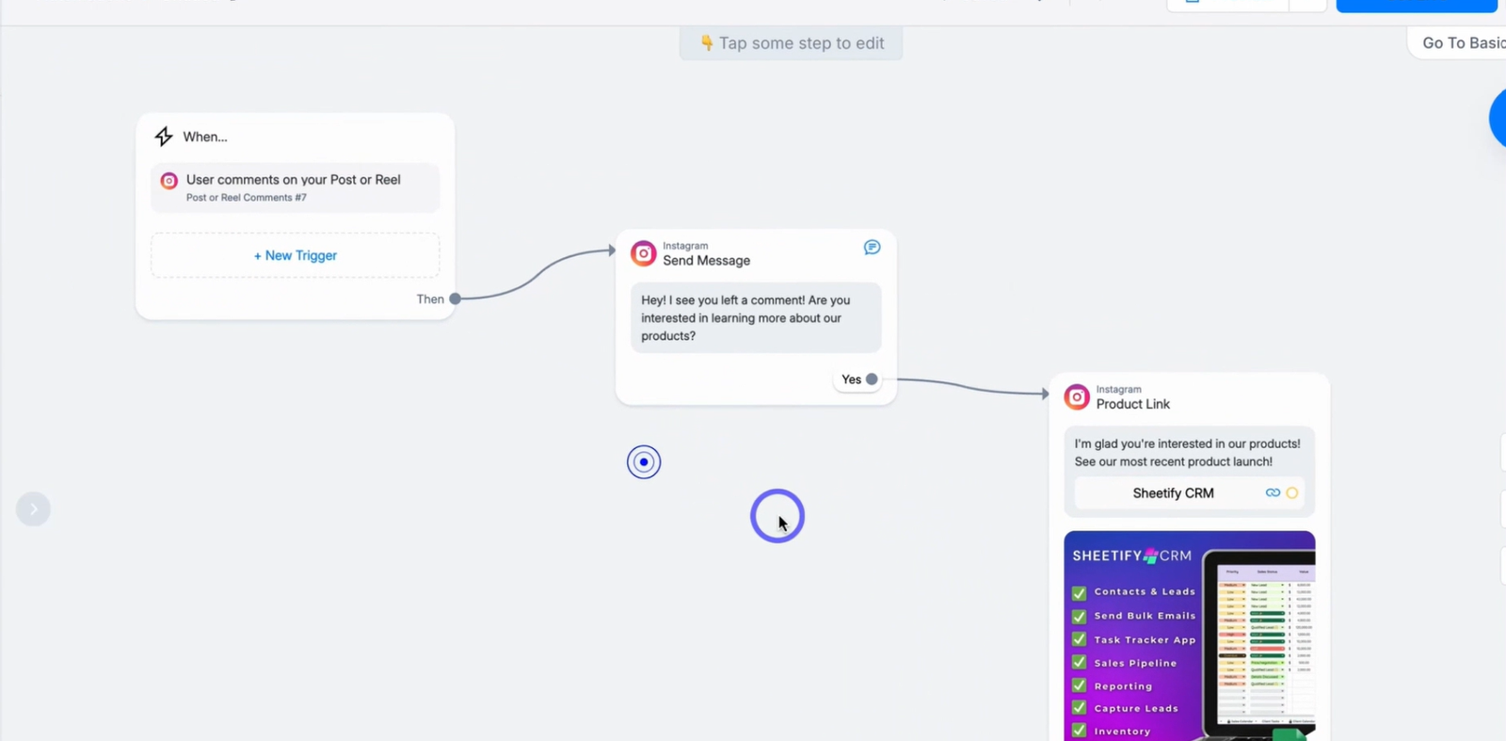
Task: Open the Product Link step title
Action: pos(1132,404)
